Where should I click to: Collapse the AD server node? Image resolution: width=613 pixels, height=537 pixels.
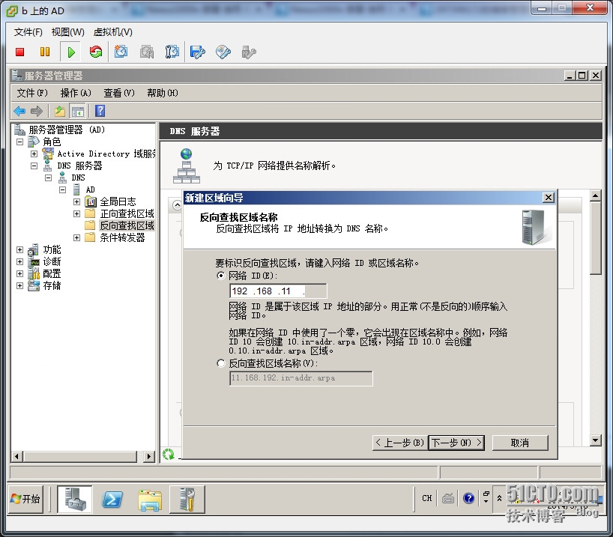point(62,190)
